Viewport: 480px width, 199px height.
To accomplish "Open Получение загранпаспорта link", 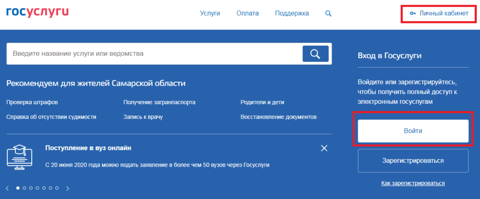I will 159,102.
